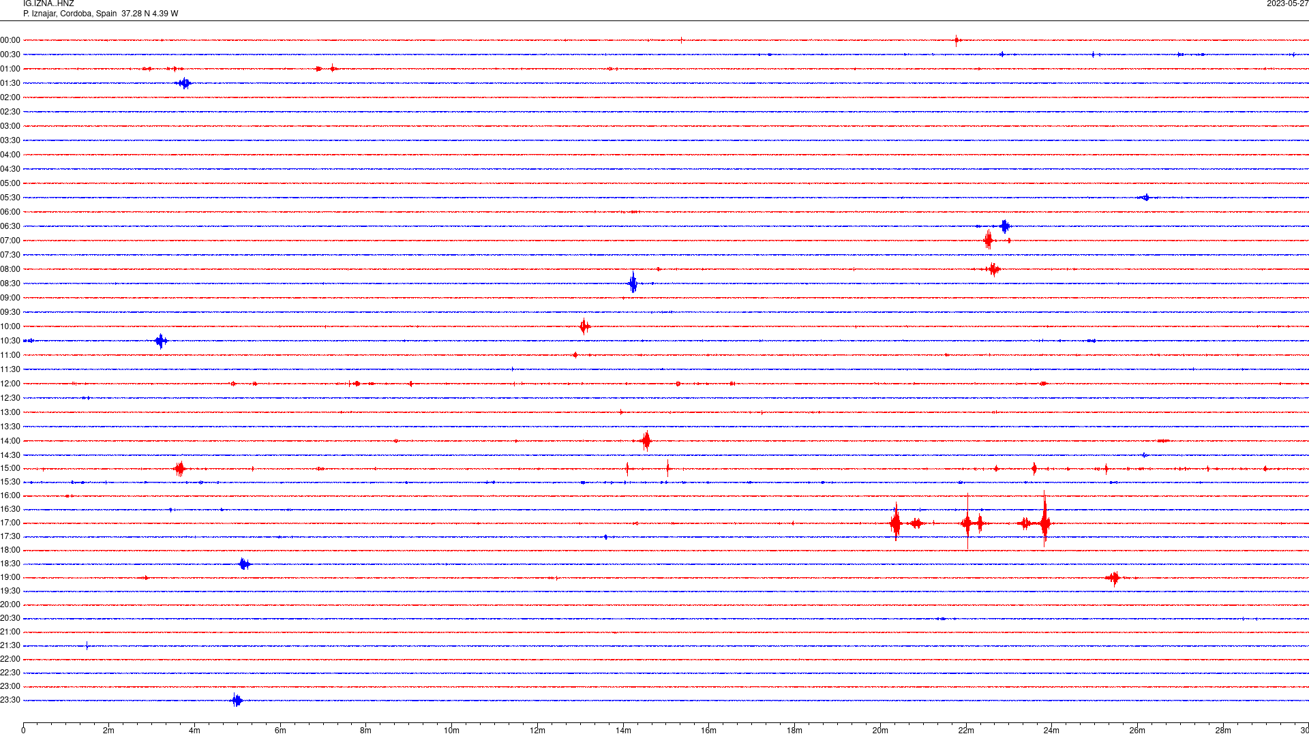Click the station code IG.IZNA..HNZ
The width and height of the screenshot is (1309, 736).
tap(48, 4)
